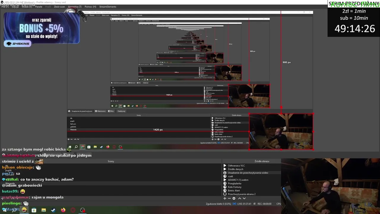Open Steam in nested preview taskbar

101,147
